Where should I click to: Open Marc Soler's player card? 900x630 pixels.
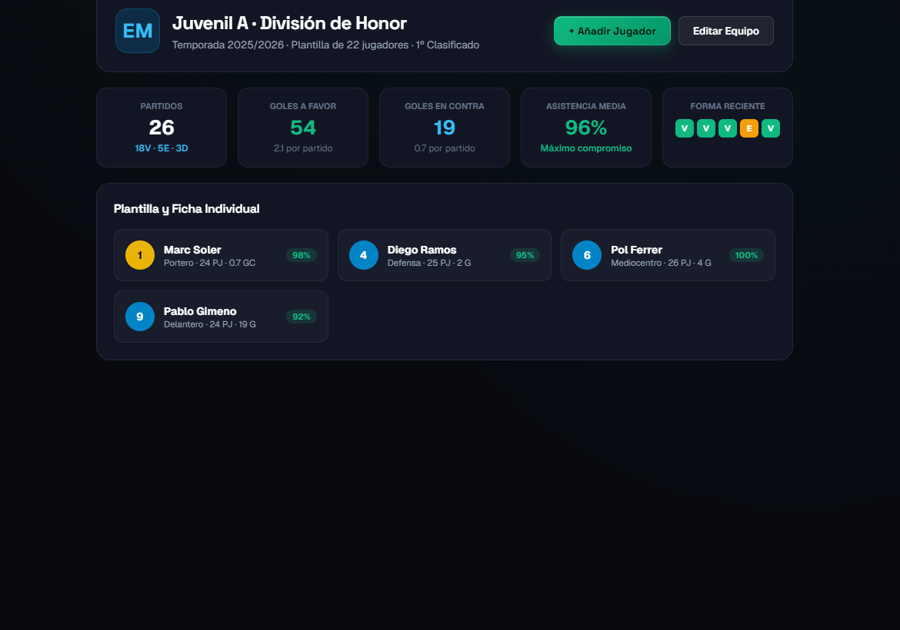221,255
